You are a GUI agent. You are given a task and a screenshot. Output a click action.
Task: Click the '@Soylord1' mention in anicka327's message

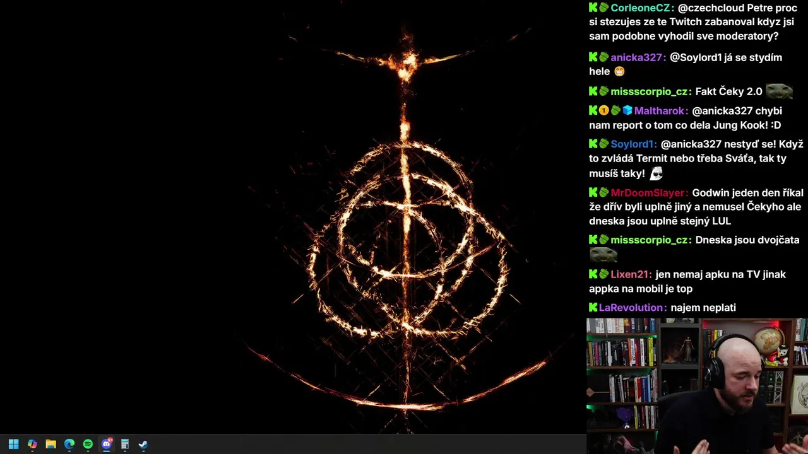coord(696,57)
